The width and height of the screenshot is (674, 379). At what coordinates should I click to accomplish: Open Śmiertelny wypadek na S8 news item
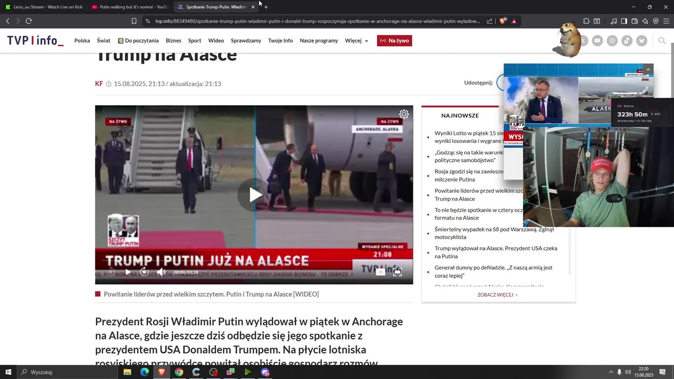click(494, 233)
